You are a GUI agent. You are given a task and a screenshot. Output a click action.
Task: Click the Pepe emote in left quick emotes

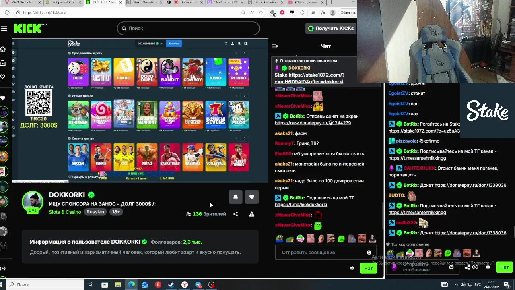(x=279, y=239)
